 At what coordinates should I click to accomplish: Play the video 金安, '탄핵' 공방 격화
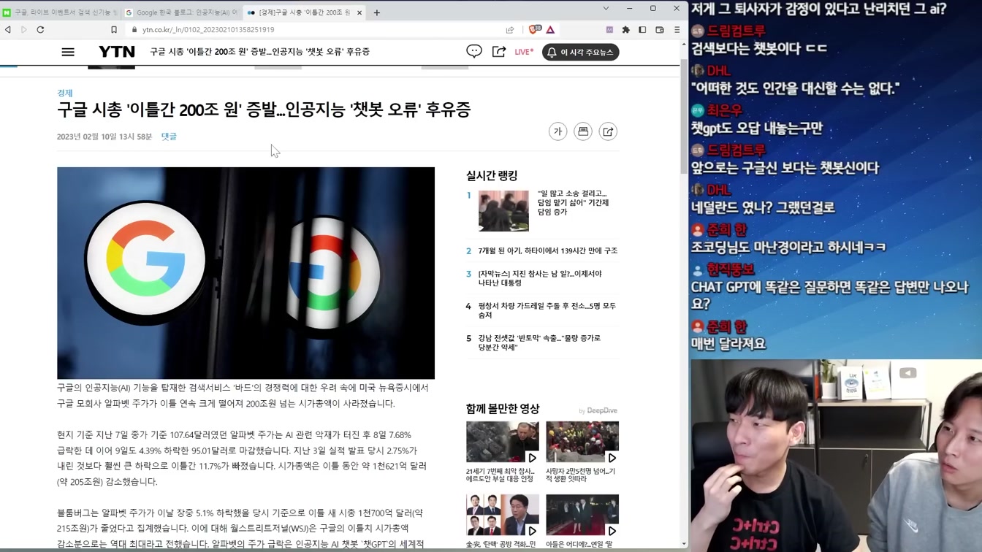503,515
